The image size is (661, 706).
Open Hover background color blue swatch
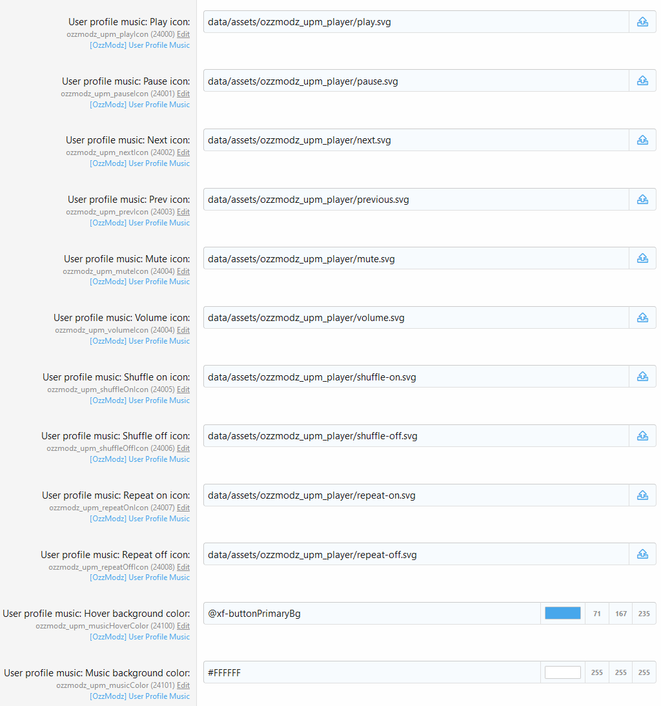pyautogui.click(x=562, y=614)
